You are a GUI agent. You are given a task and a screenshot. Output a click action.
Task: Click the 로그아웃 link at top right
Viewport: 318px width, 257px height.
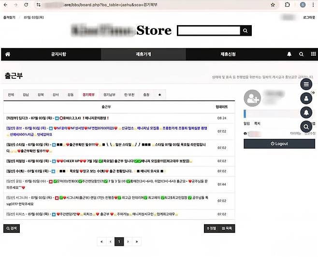[309, 17]
